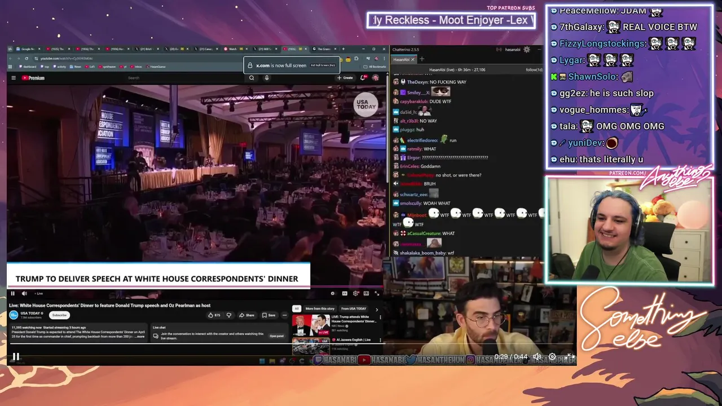Pause the outer video player

pyautogui.click(x=16, y=356)
